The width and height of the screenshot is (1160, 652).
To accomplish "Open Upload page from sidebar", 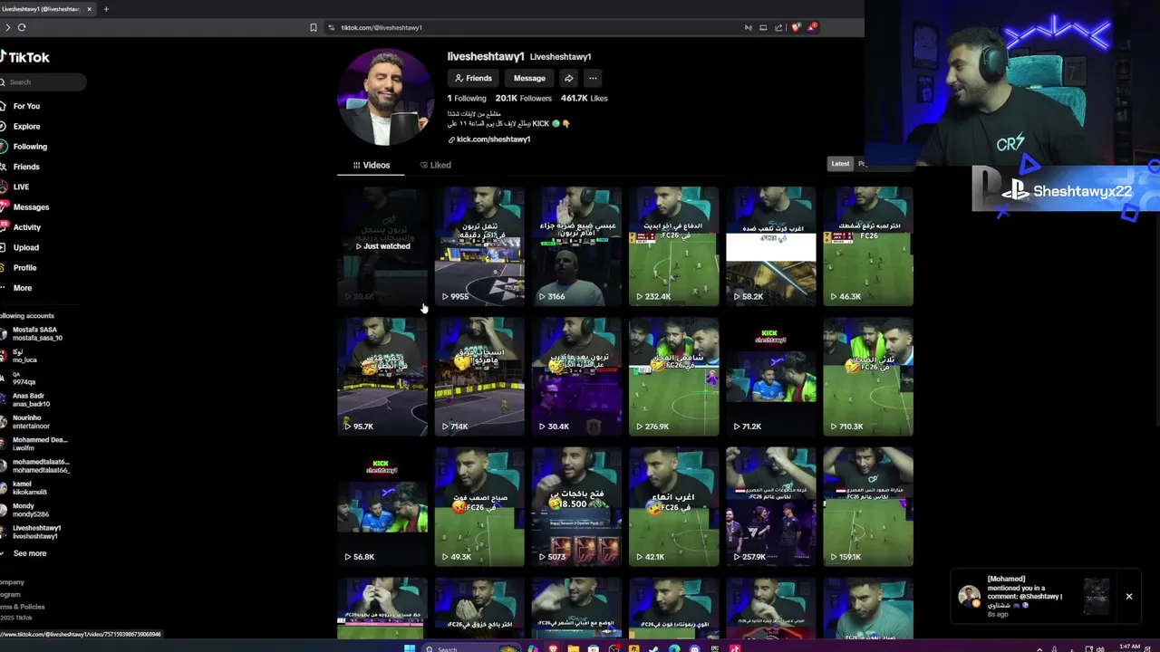I will coord(25,247).
